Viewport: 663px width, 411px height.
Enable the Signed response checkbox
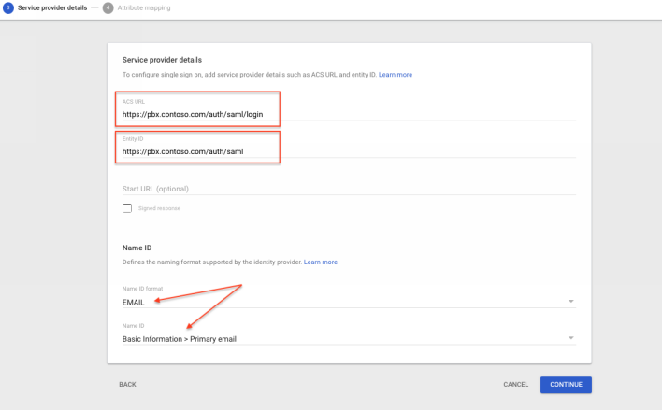pyautogui.click(x=127, y=208)
